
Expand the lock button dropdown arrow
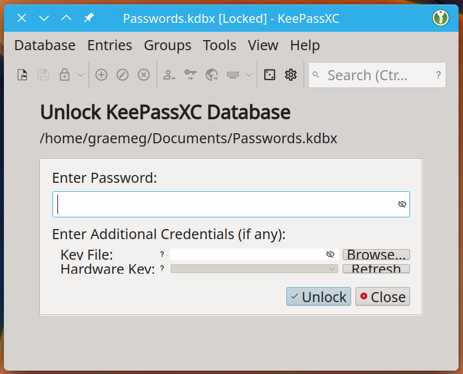pos(80,75)
